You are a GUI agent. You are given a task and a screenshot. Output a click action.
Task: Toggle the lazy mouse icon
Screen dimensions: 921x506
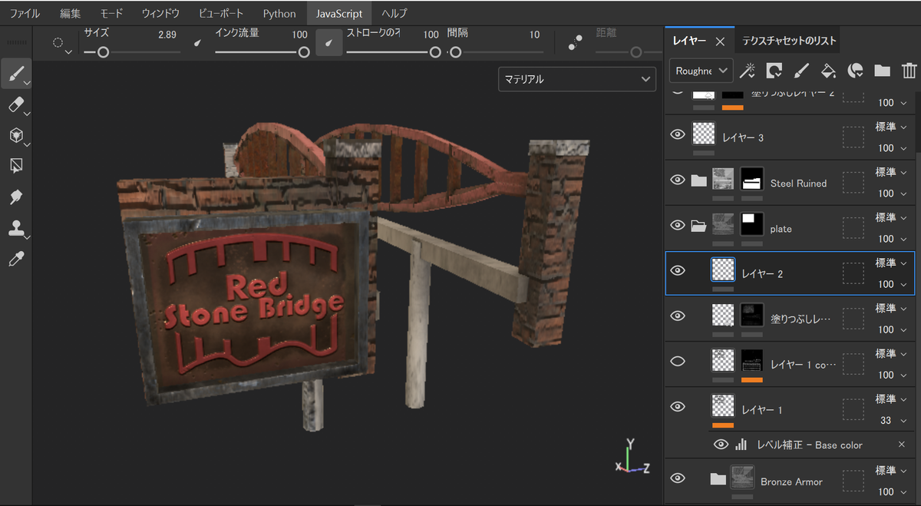pyautogui.click(x=574, y=45)
